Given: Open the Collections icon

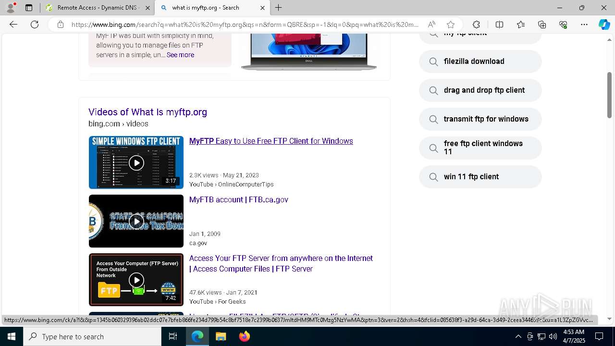Looking at the screenshot, I should pos(542,25).
